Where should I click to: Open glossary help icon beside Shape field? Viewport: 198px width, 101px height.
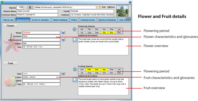63,32
